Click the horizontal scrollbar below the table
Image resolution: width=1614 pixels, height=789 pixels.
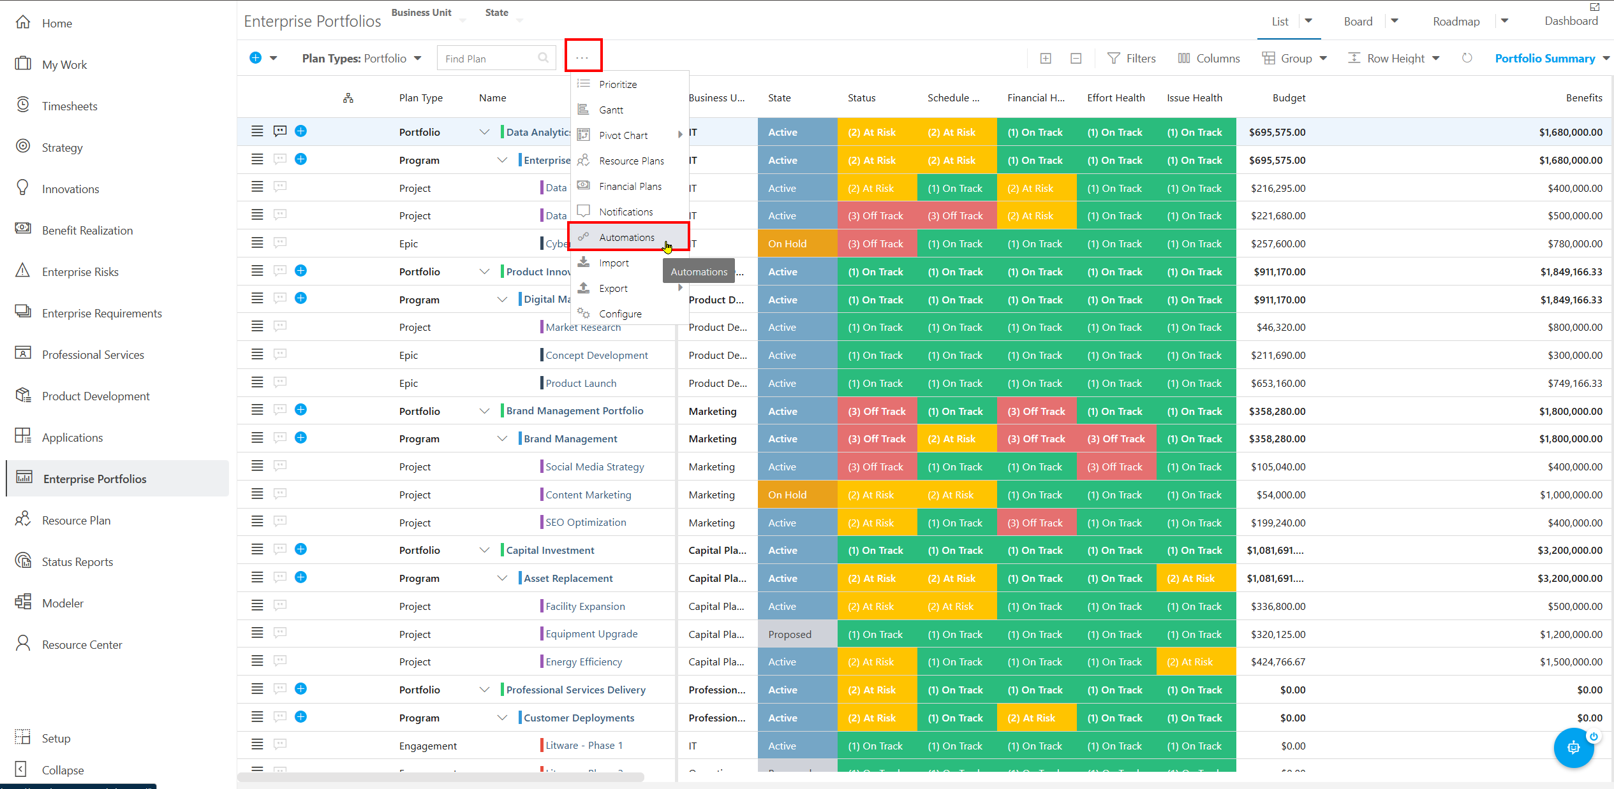click(x=440, y=777)
